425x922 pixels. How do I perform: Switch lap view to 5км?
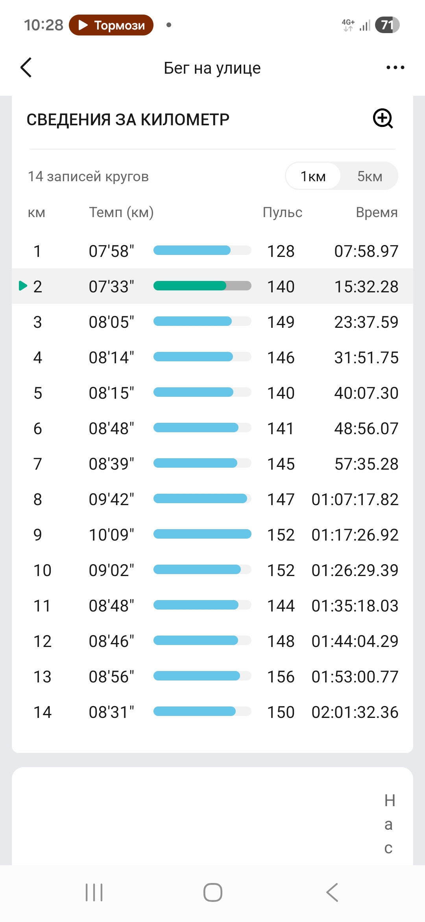coord(370,176)
